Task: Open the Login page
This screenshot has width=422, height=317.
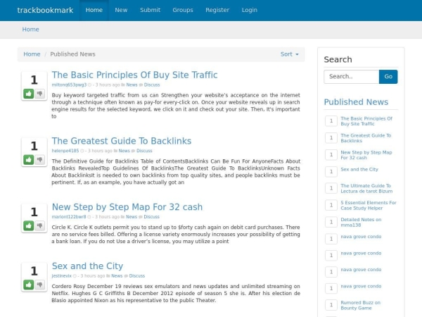Action: pyautogui.click(x=250, y=10)
